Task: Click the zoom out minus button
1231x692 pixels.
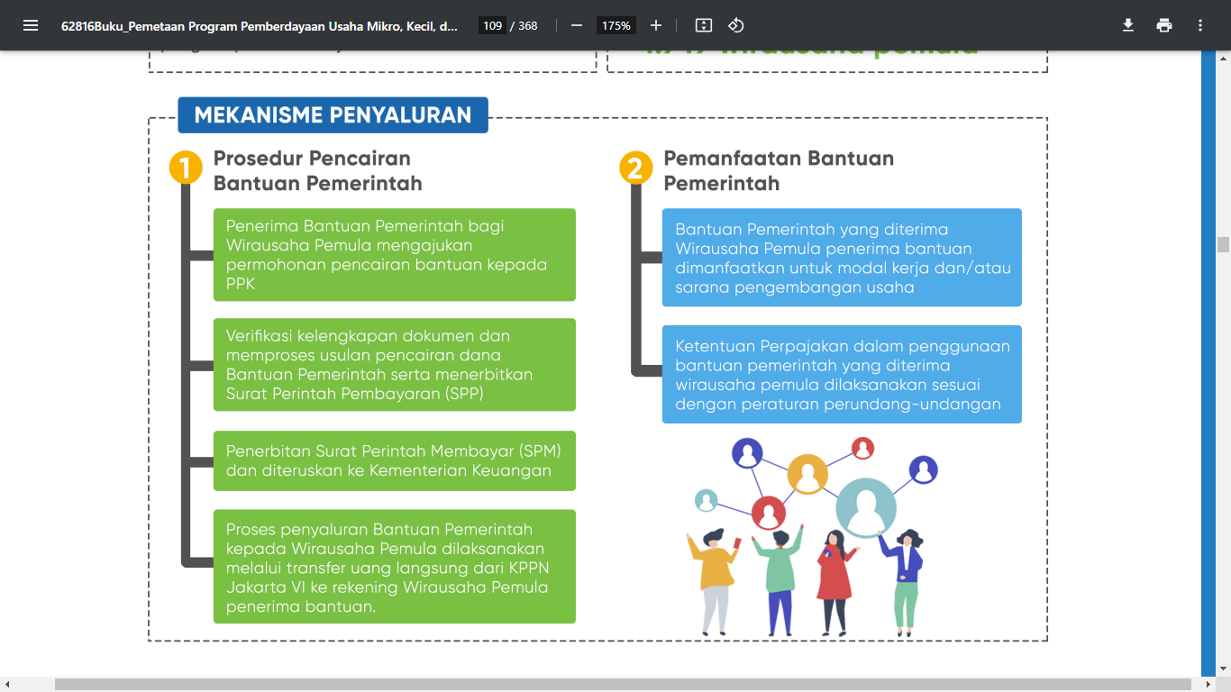Action: coord(577,25)
